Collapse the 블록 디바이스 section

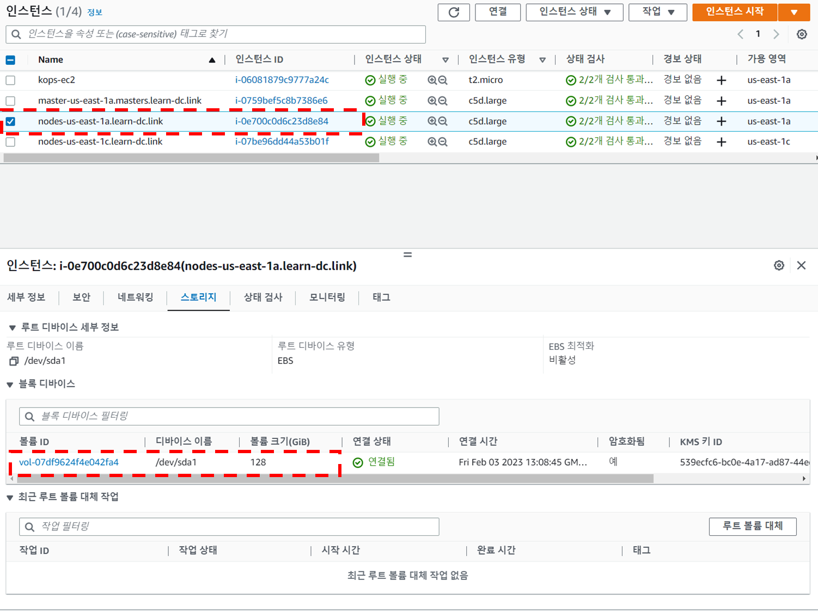pos(10,384)
